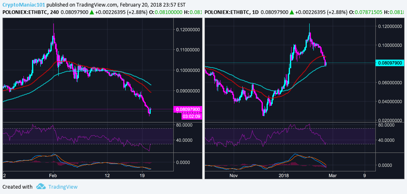The height and width of the screenshot is (194, 407).
Task: Click 0.0000 on the 240 chart MACD axis
Action: coord(183,162)
